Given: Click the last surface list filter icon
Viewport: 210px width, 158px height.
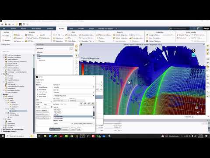Looking at the screenshot, I should tap(93, 104).
